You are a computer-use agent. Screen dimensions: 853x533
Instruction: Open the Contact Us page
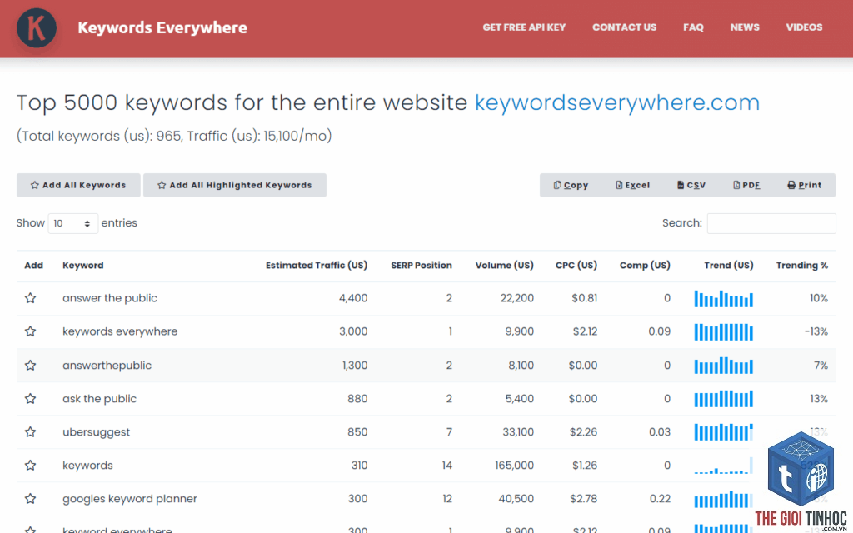coord(624,27)
